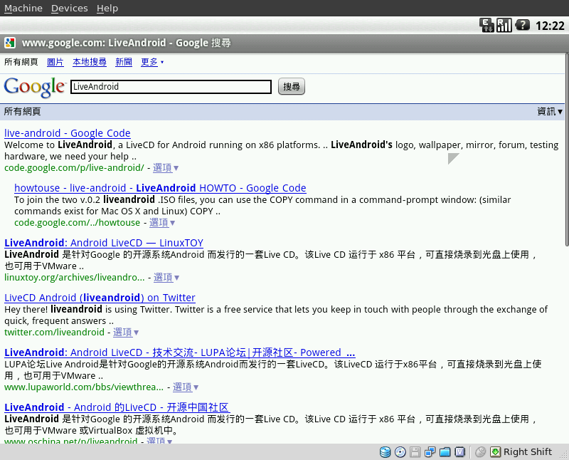
Task: Click the Google favicon in title bar
Action: tap(10, 43)
